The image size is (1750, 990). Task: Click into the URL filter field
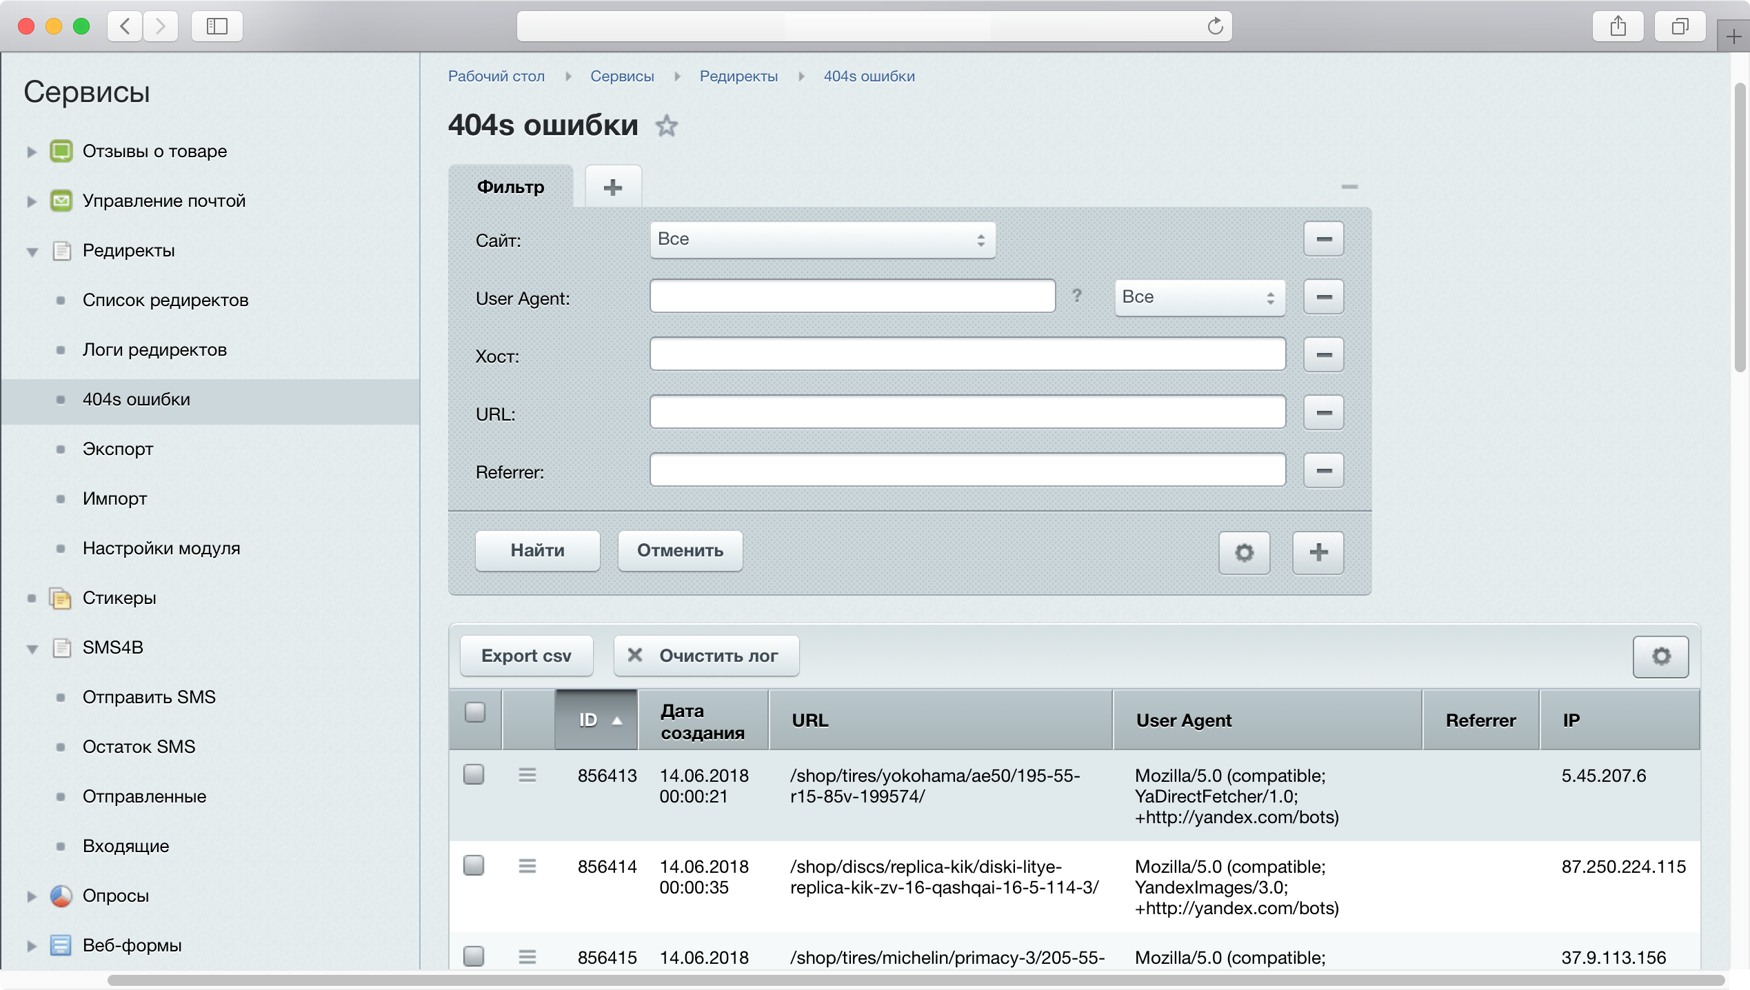[967, 413]
